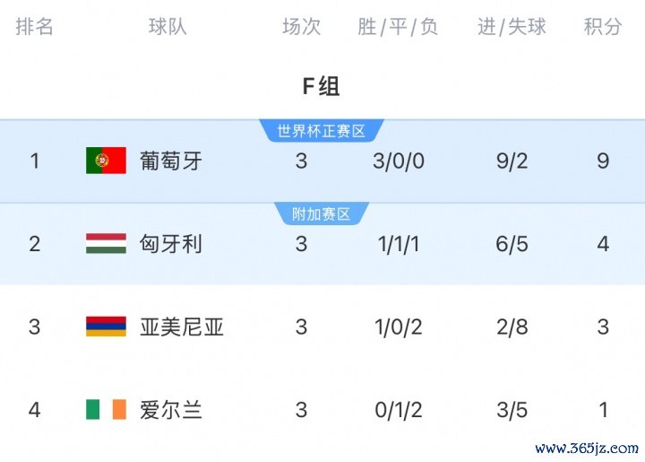Select the 爱尔兰 team name

pos(171,410)
